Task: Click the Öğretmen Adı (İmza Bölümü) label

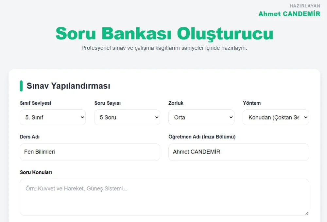Action: [x=202, y=137]
